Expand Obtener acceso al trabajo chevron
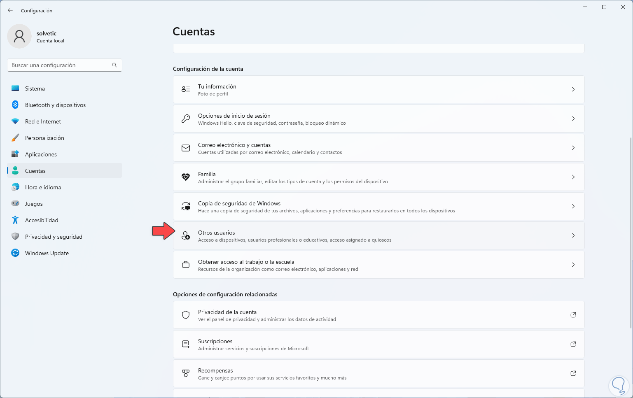Screen dimensions: 633x398 (x=573, y=265)
